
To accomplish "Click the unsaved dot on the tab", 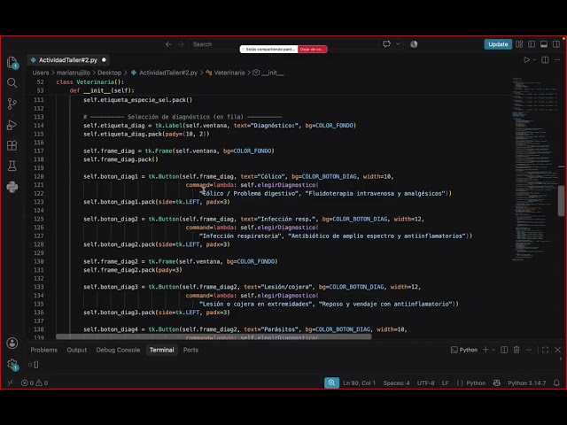I will (104, 59).
